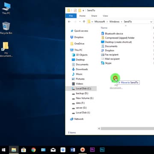
Task: Select This PC in the navigation pane
Action: (76, 50)
